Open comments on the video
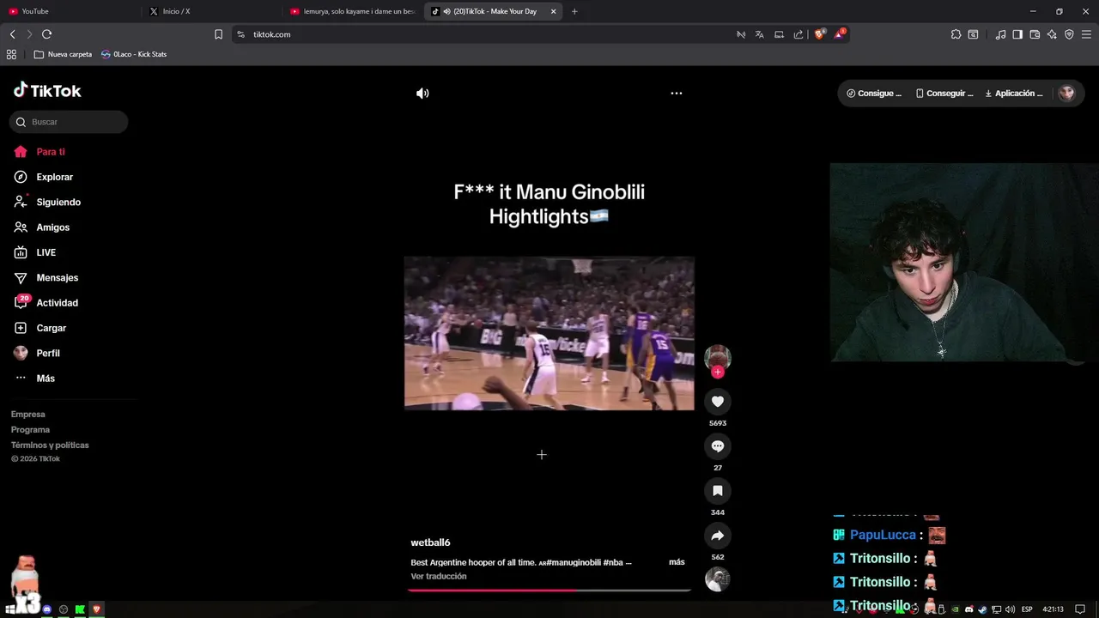Image resolution: width=1099 pixels, height=618 pixels. (718, 445)
